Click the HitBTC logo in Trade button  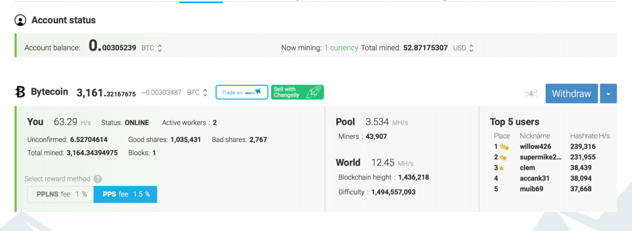(x=253, y=92)
